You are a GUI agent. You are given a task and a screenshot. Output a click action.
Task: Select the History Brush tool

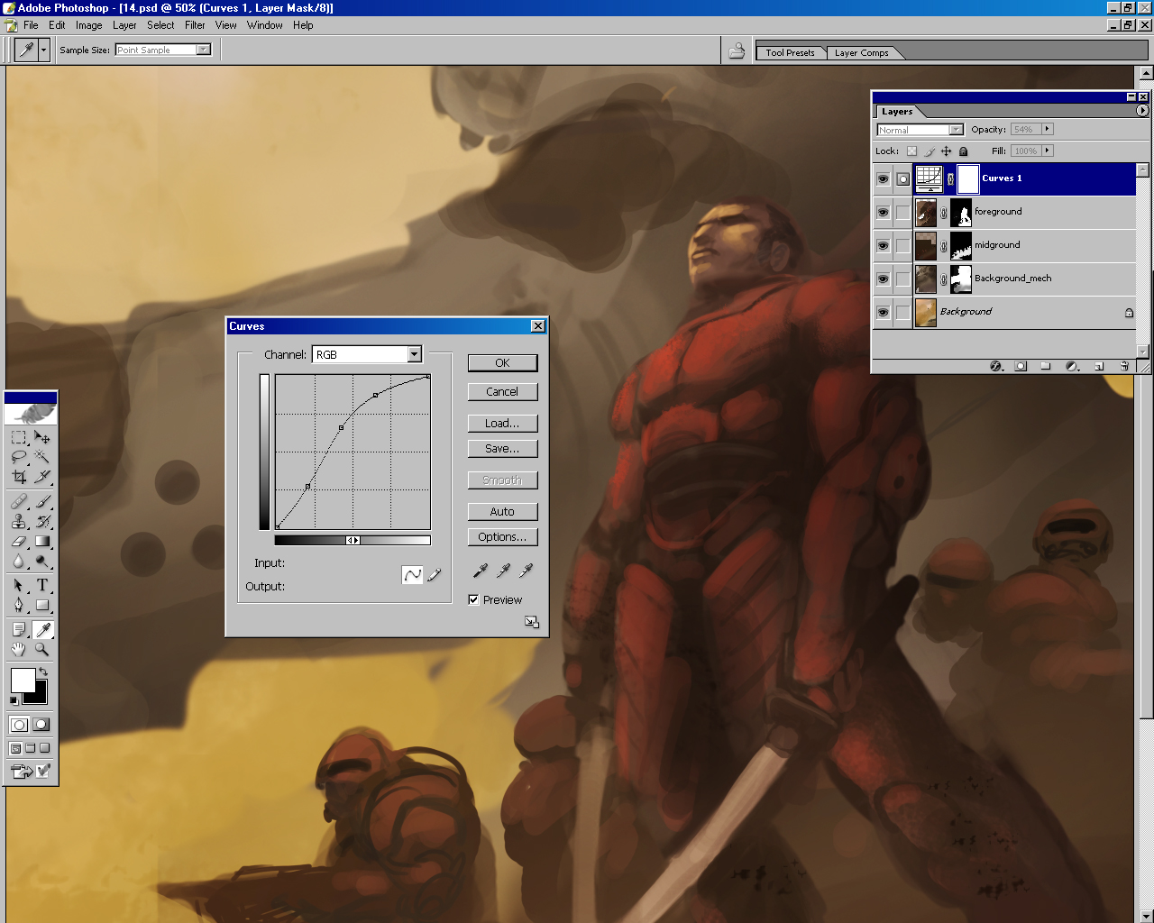pyautogui.click(x=42, y=521)
